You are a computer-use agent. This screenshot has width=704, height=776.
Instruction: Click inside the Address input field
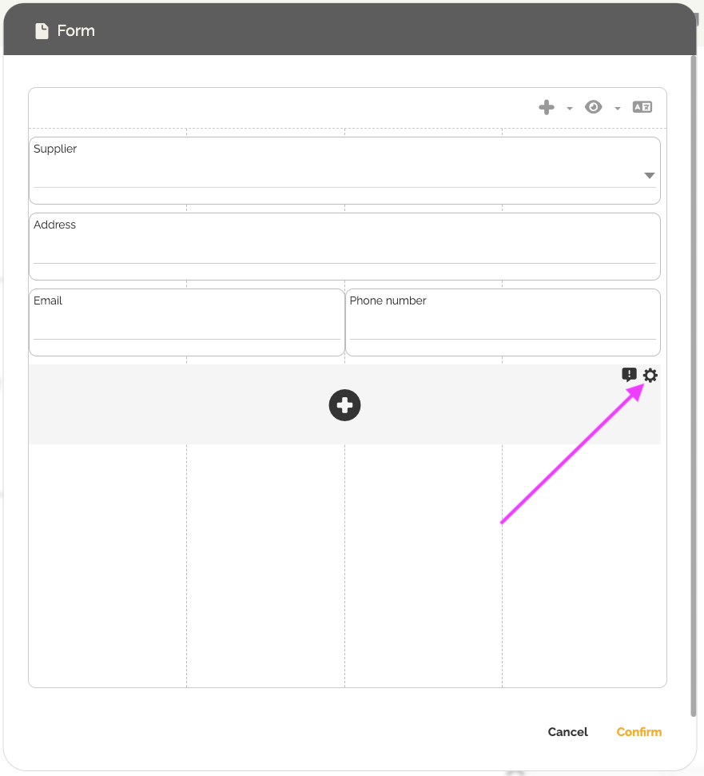[x=344, y=251]
